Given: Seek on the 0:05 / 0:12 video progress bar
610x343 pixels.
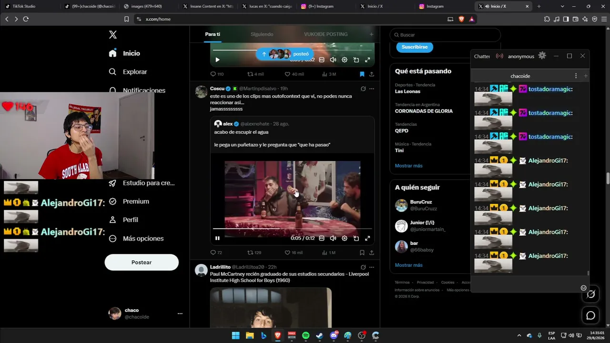Looking at the screenshot, I should click(292, 229).
